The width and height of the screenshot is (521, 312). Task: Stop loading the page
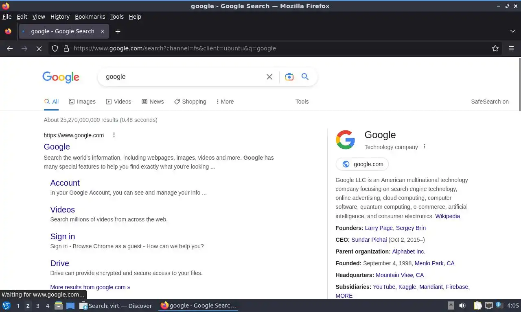[39, 48]
